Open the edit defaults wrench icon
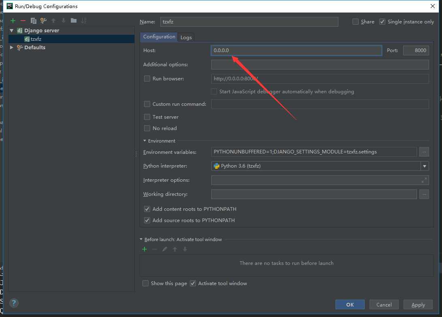Screen dimensions: 442x317 pos(43,21)
